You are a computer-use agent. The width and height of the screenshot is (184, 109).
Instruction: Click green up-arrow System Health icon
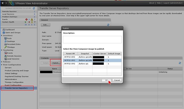coord(26,22)
